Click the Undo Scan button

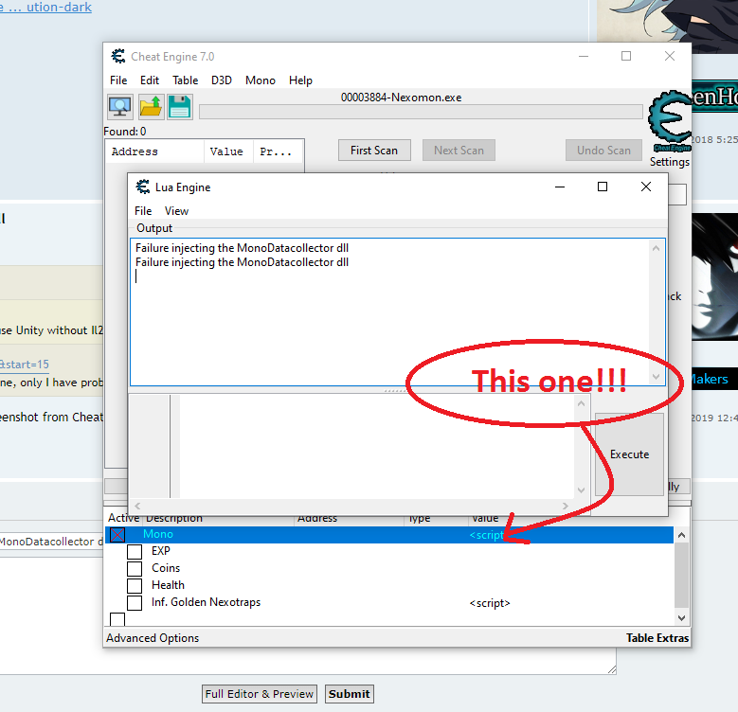603,150
